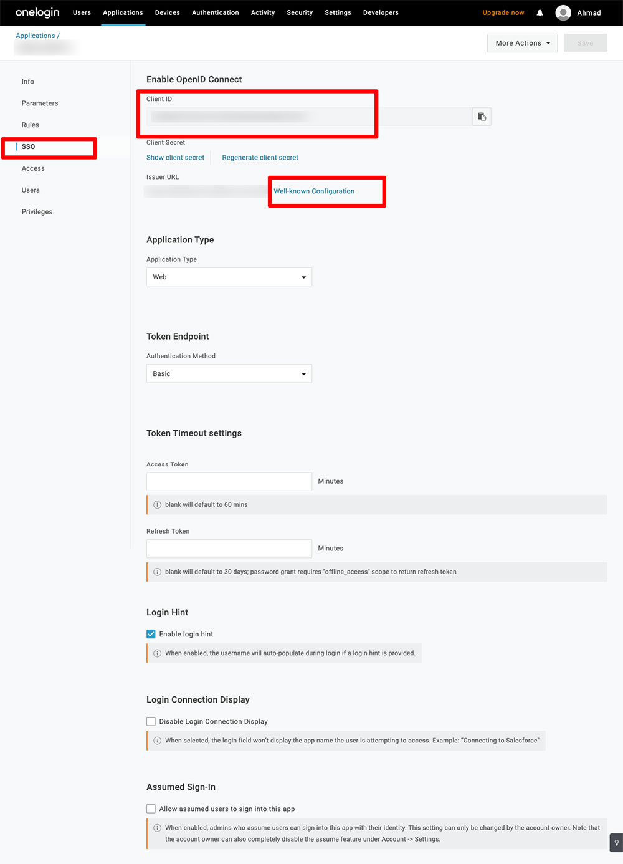Click the Upgrade now link
The width and height of the screenshot is (623, 864).
click(503, 12)
